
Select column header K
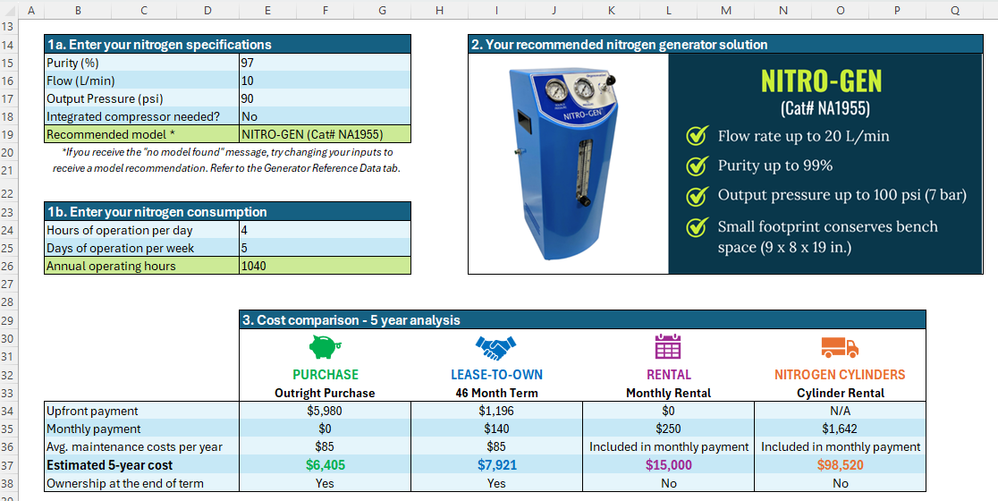tap(611, 10)
